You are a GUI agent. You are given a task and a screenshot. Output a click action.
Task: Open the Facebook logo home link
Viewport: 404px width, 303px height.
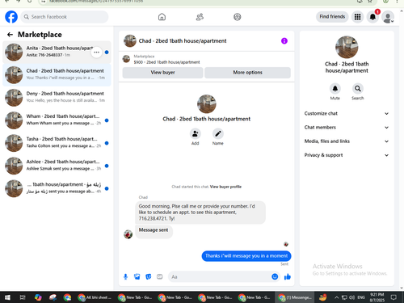(11, 17)
